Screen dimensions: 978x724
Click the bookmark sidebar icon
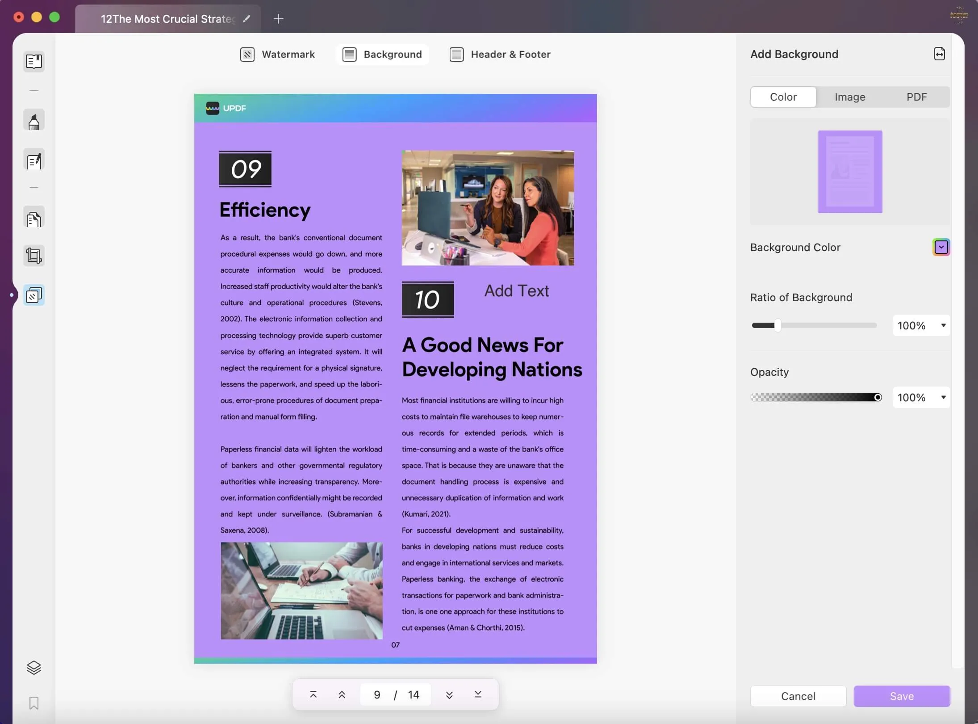pos(33,703)
